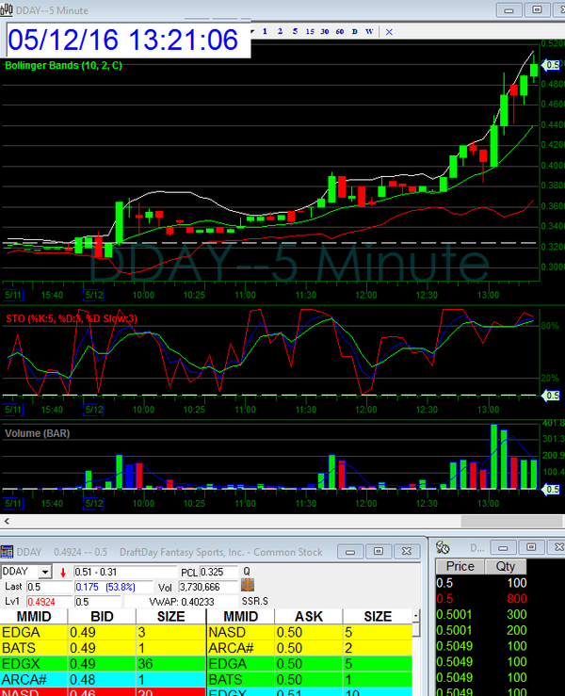Click the Lv1 price input field
The height and width of the screenshot is (696, 565).
[x=48, y=601]
